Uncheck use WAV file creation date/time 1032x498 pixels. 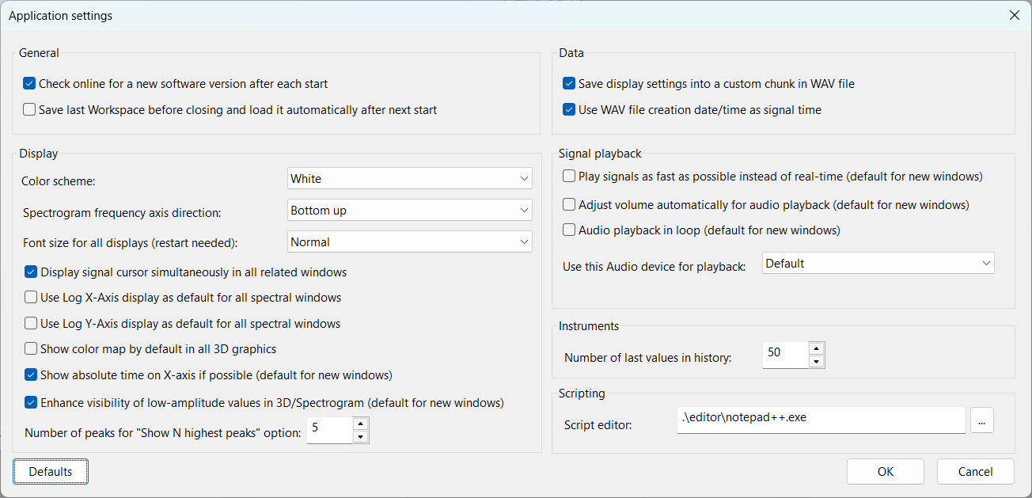[x=569, y=110]
